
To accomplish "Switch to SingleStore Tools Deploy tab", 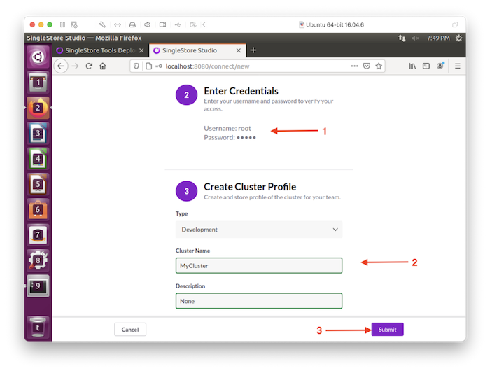I will click(100, 50).
